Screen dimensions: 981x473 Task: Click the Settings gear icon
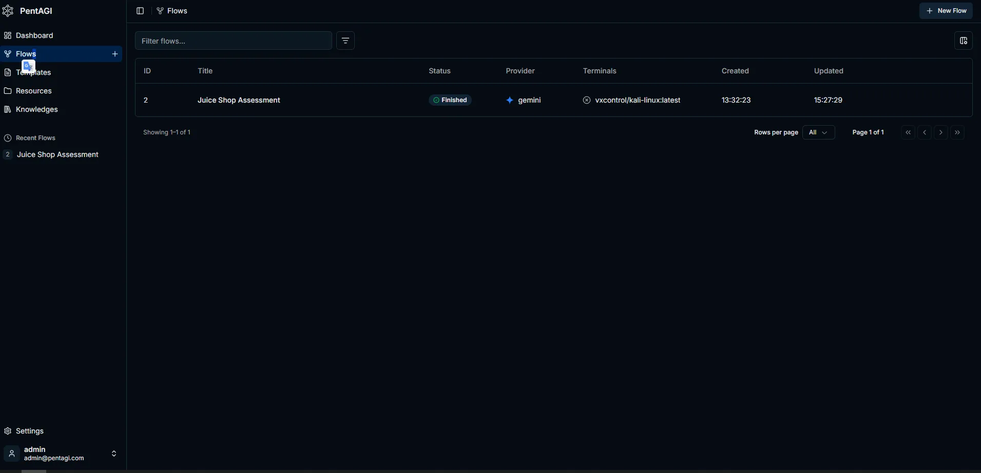(x=8, y=431)
